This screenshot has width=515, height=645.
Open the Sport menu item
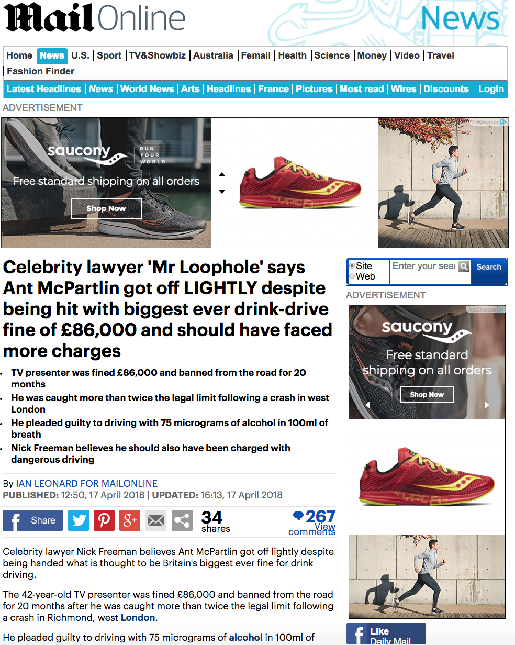[109, 55]
